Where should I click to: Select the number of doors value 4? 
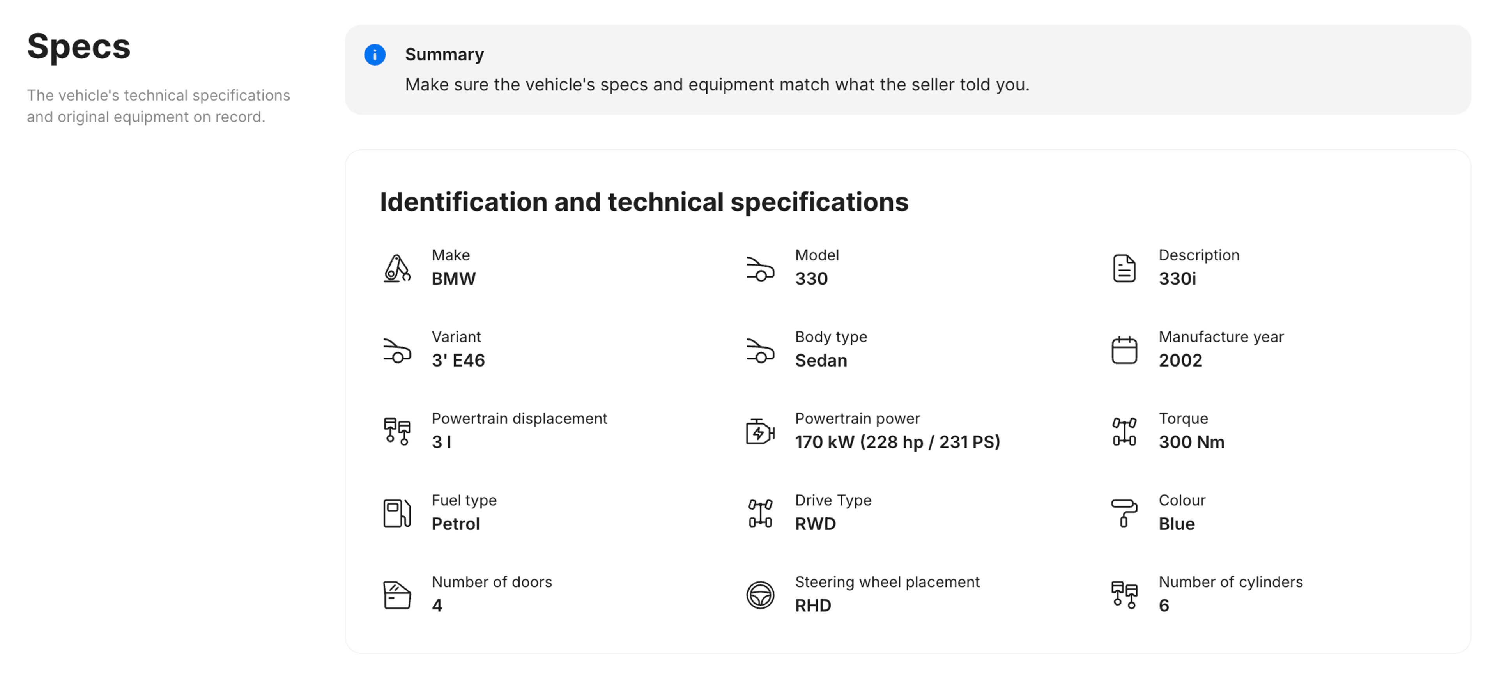(x=437, y=606)
